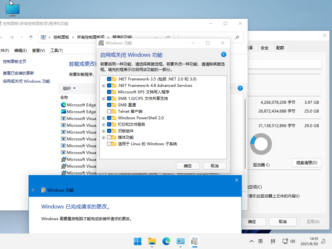Click 确定 in the Windows Features dialog
Viewport: 332px width, 249px height.
[x=188, y=166]
